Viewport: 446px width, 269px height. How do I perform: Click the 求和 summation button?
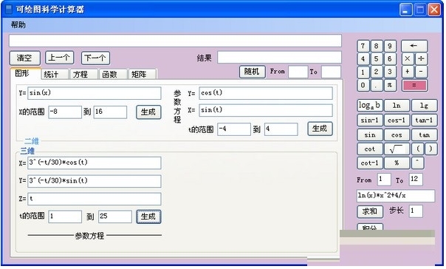pyautogui.click(x=369, y=211)
